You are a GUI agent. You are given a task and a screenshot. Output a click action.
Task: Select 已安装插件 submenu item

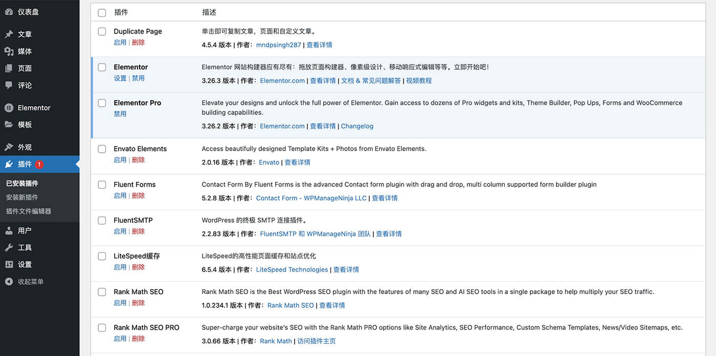pos(22,183)
